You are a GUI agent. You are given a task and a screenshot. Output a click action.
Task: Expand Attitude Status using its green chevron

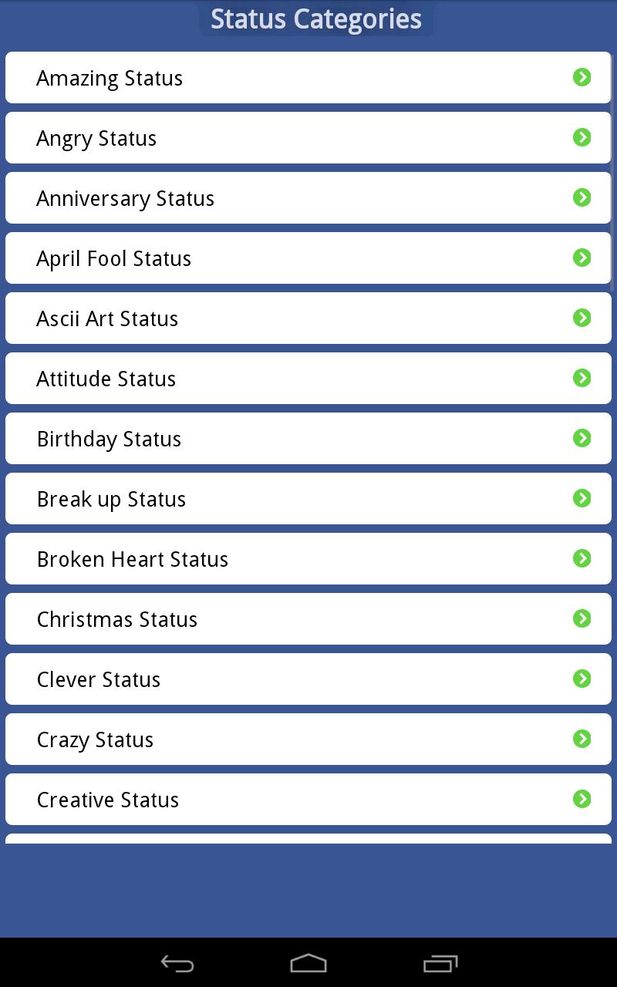pos(582,378)
